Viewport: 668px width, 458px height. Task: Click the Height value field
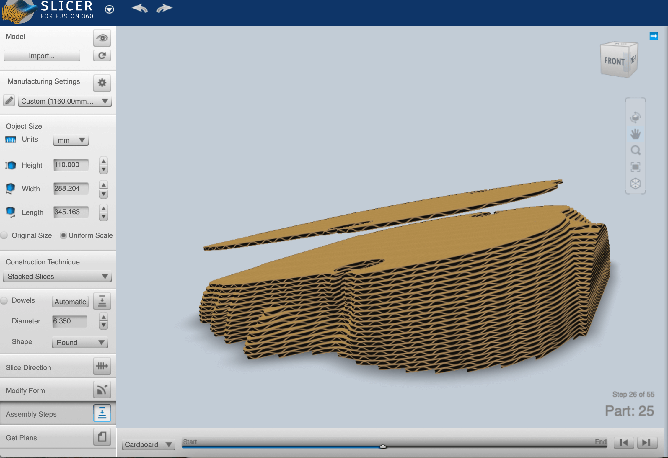pyautogui.click(x=71, y=165)
